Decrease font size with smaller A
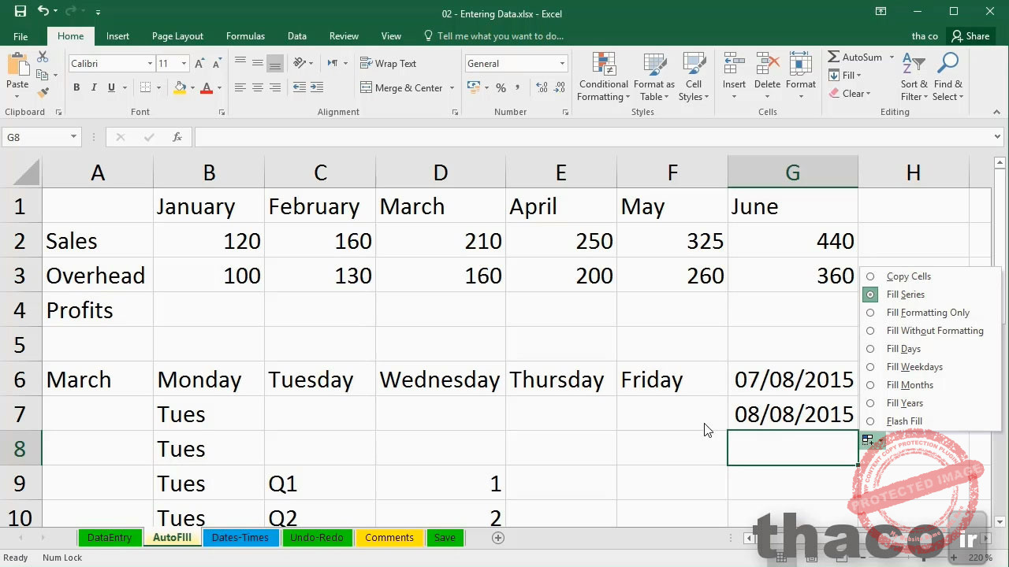This screenshot has width=1009, height=567. click(x=216, y=63)
